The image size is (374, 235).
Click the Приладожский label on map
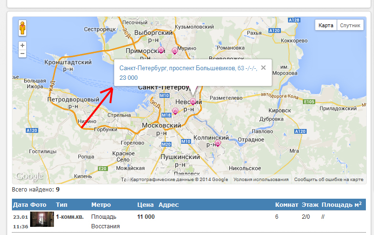[338, 108]
